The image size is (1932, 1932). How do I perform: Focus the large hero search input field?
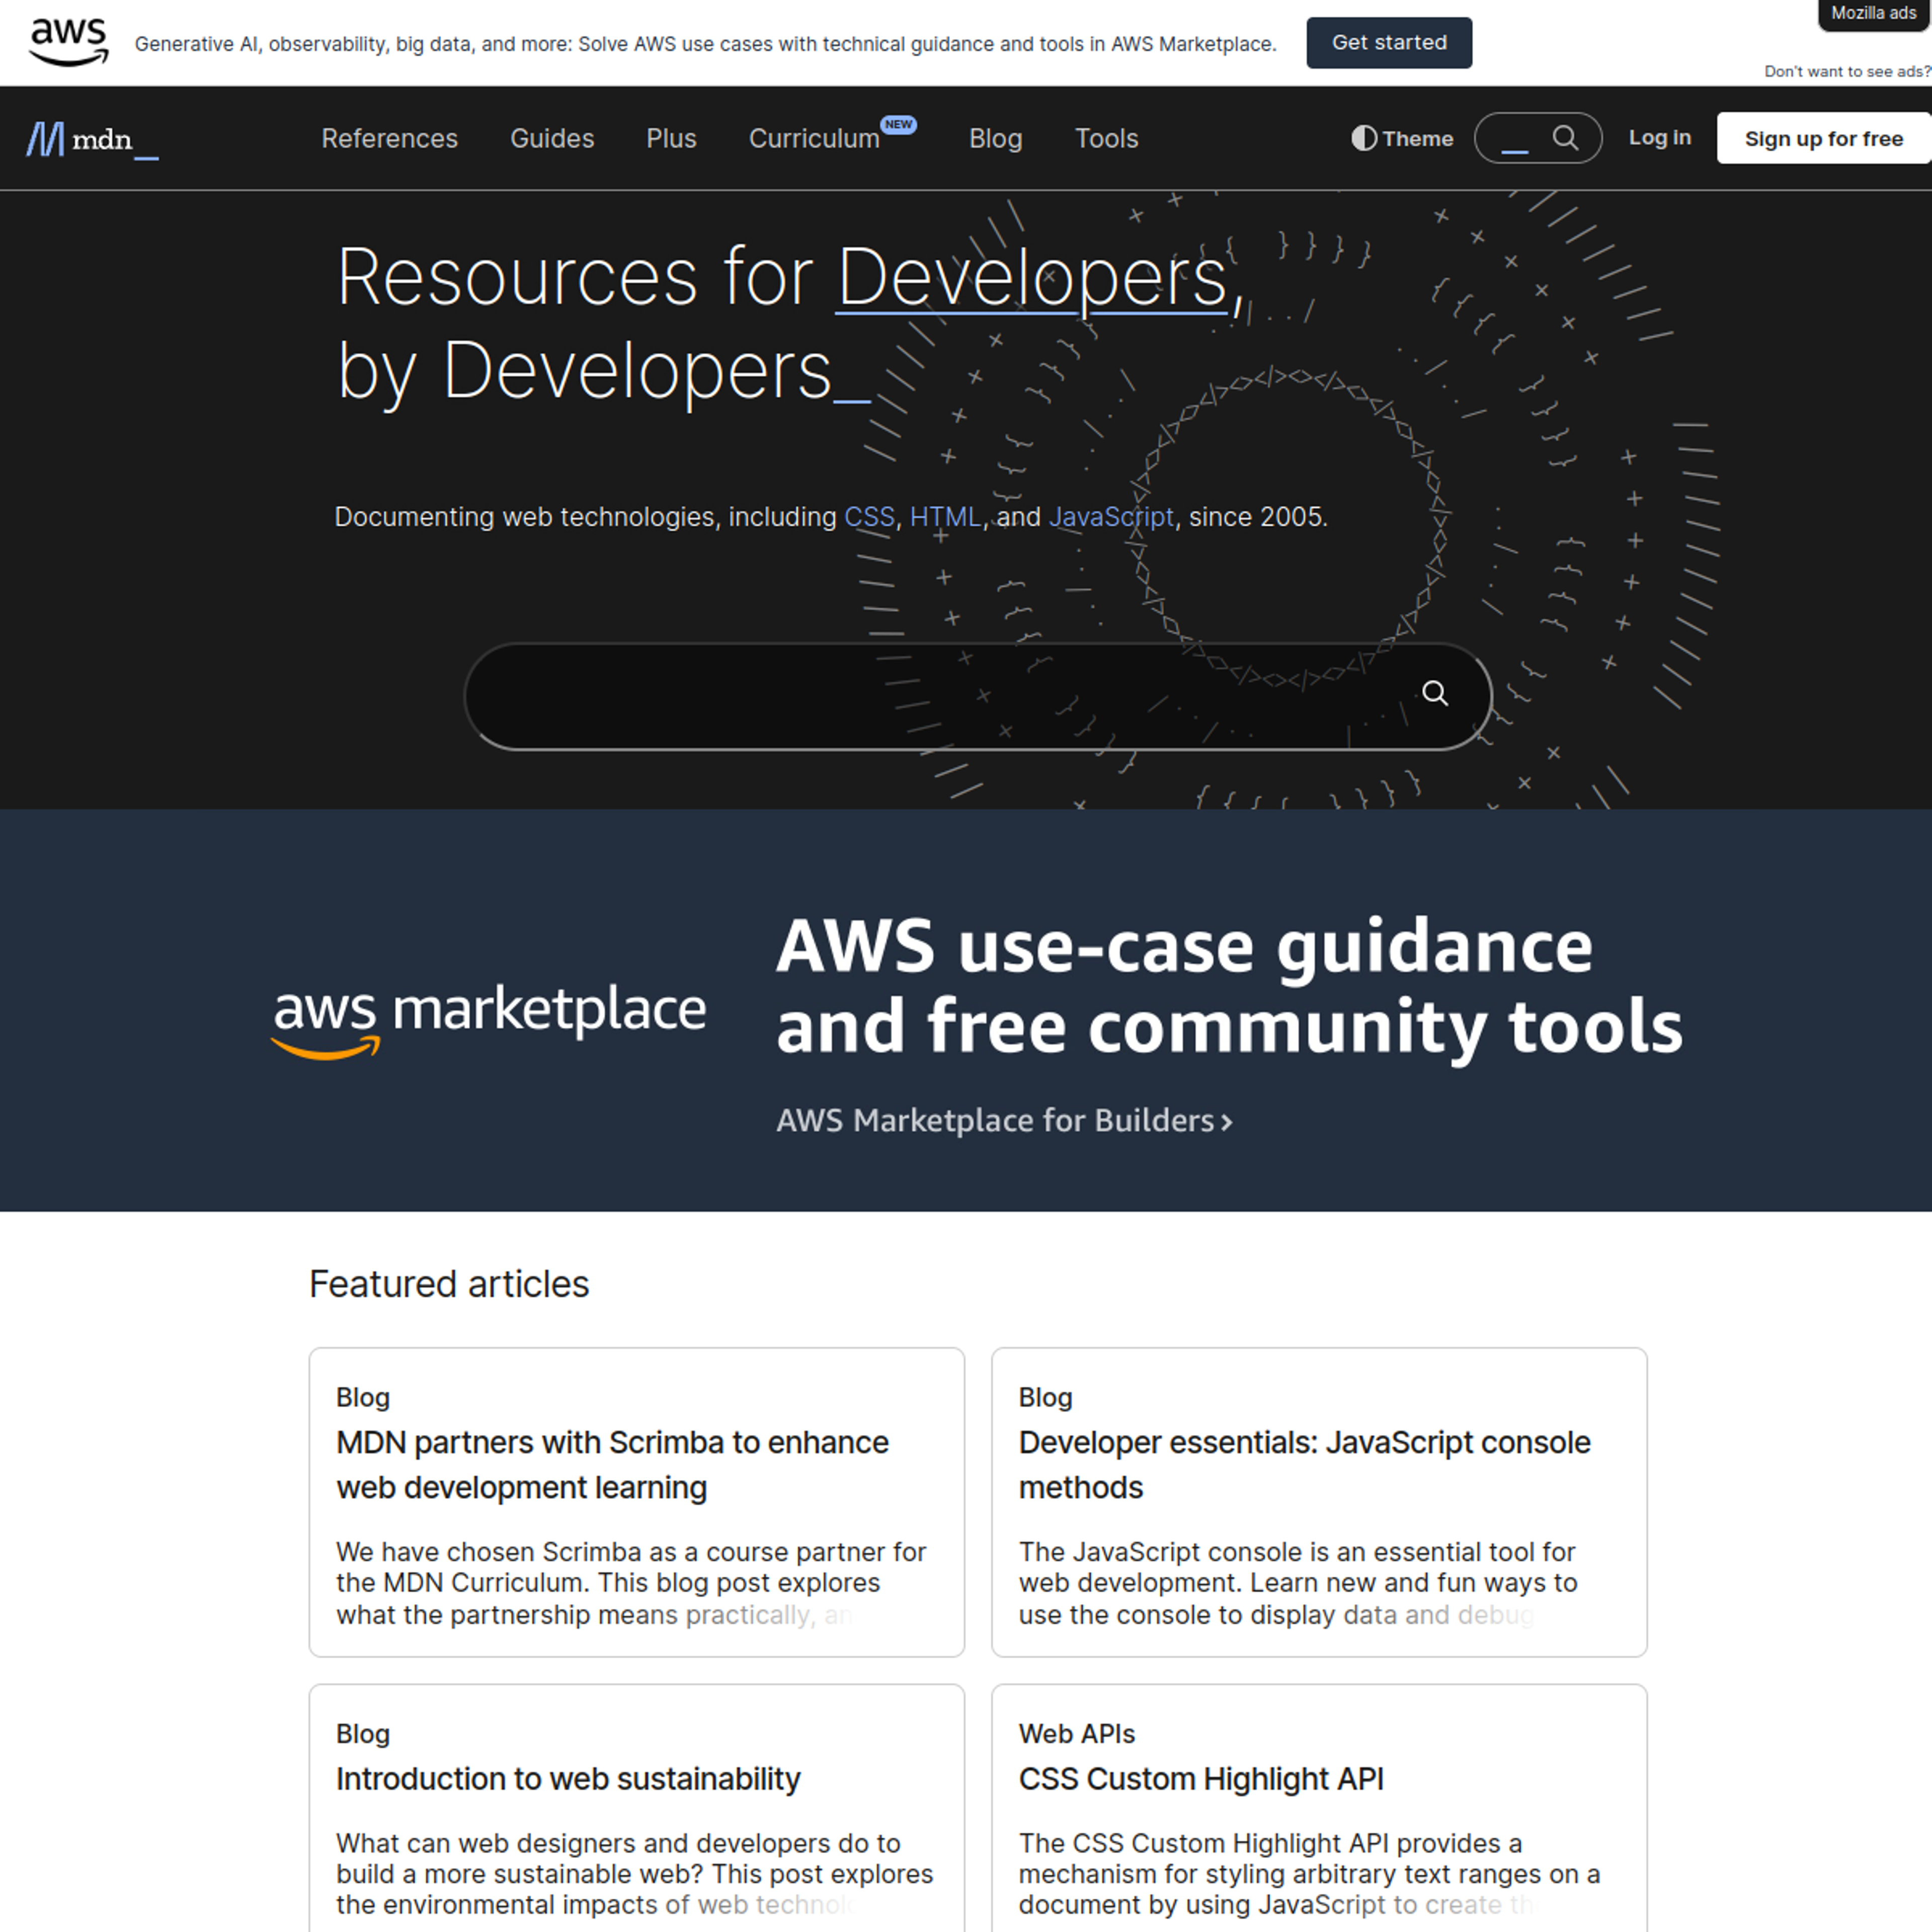pos(977,696)
